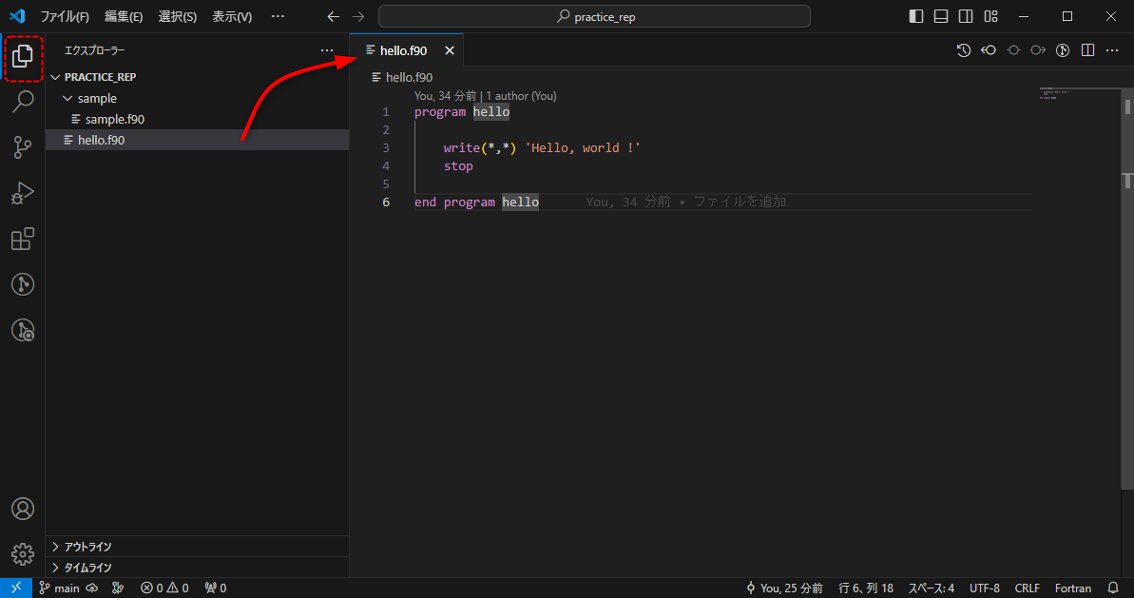Open the Run and Debug view

pyautogui.click(x=23, y=193)
